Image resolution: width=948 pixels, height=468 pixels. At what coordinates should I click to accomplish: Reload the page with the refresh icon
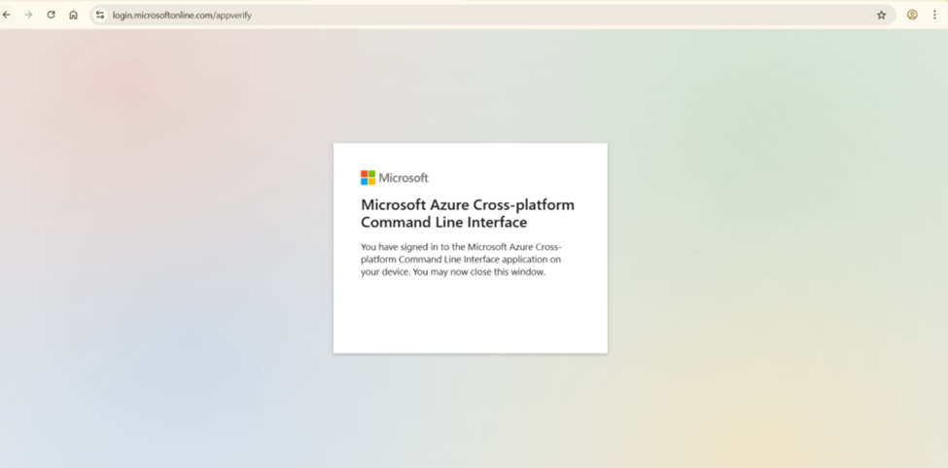pos(51,16)
